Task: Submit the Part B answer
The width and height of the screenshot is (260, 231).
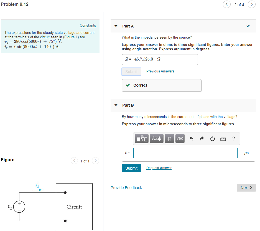Action: pyautogui.click(x=131, y=168)
